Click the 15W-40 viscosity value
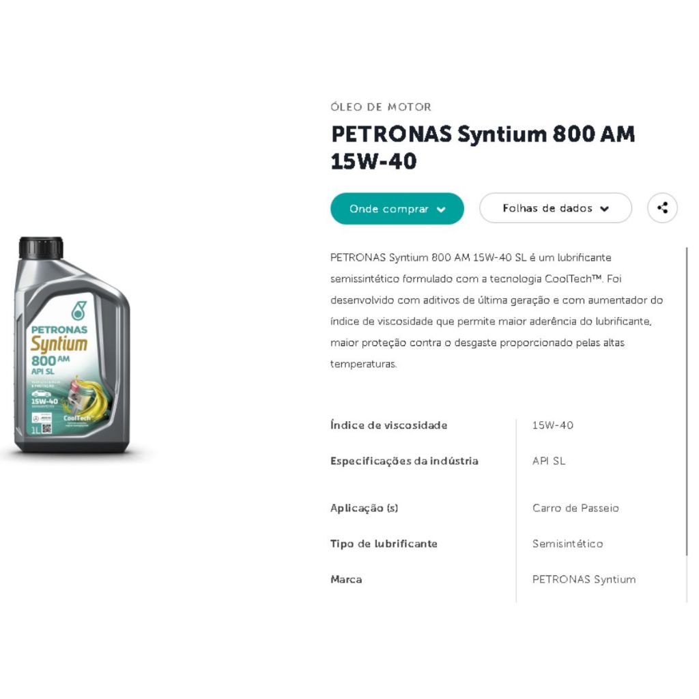Screen dimensions: 699x699 (553, 425)
